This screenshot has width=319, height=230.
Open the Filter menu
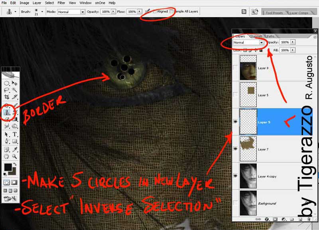pos(61,3)
